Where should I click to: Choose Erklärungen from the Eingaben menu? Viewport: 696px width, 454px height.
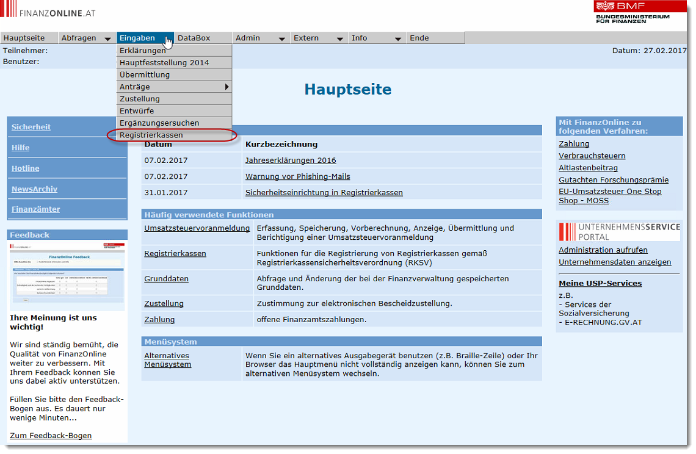click(x=143, y=51)
